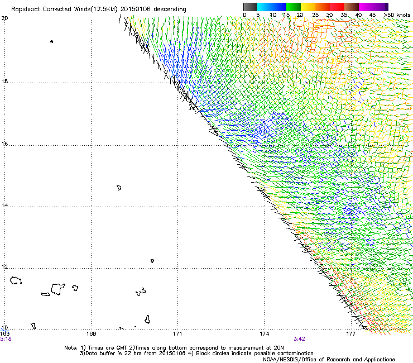Click the cyan-blue 5-15 knots legend swatch
The width and height of the screenshot is (413, 363).
pyautogui.click(x=272, y=7)
